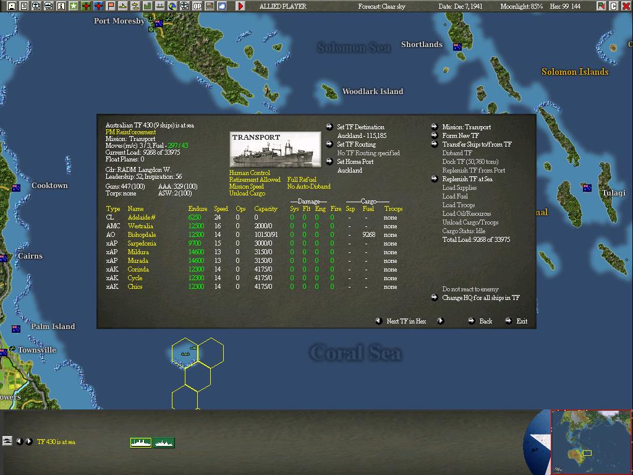Open the Mission: Transport selector
The height and width of the screenshot is (475, 633).
point(466,127)
